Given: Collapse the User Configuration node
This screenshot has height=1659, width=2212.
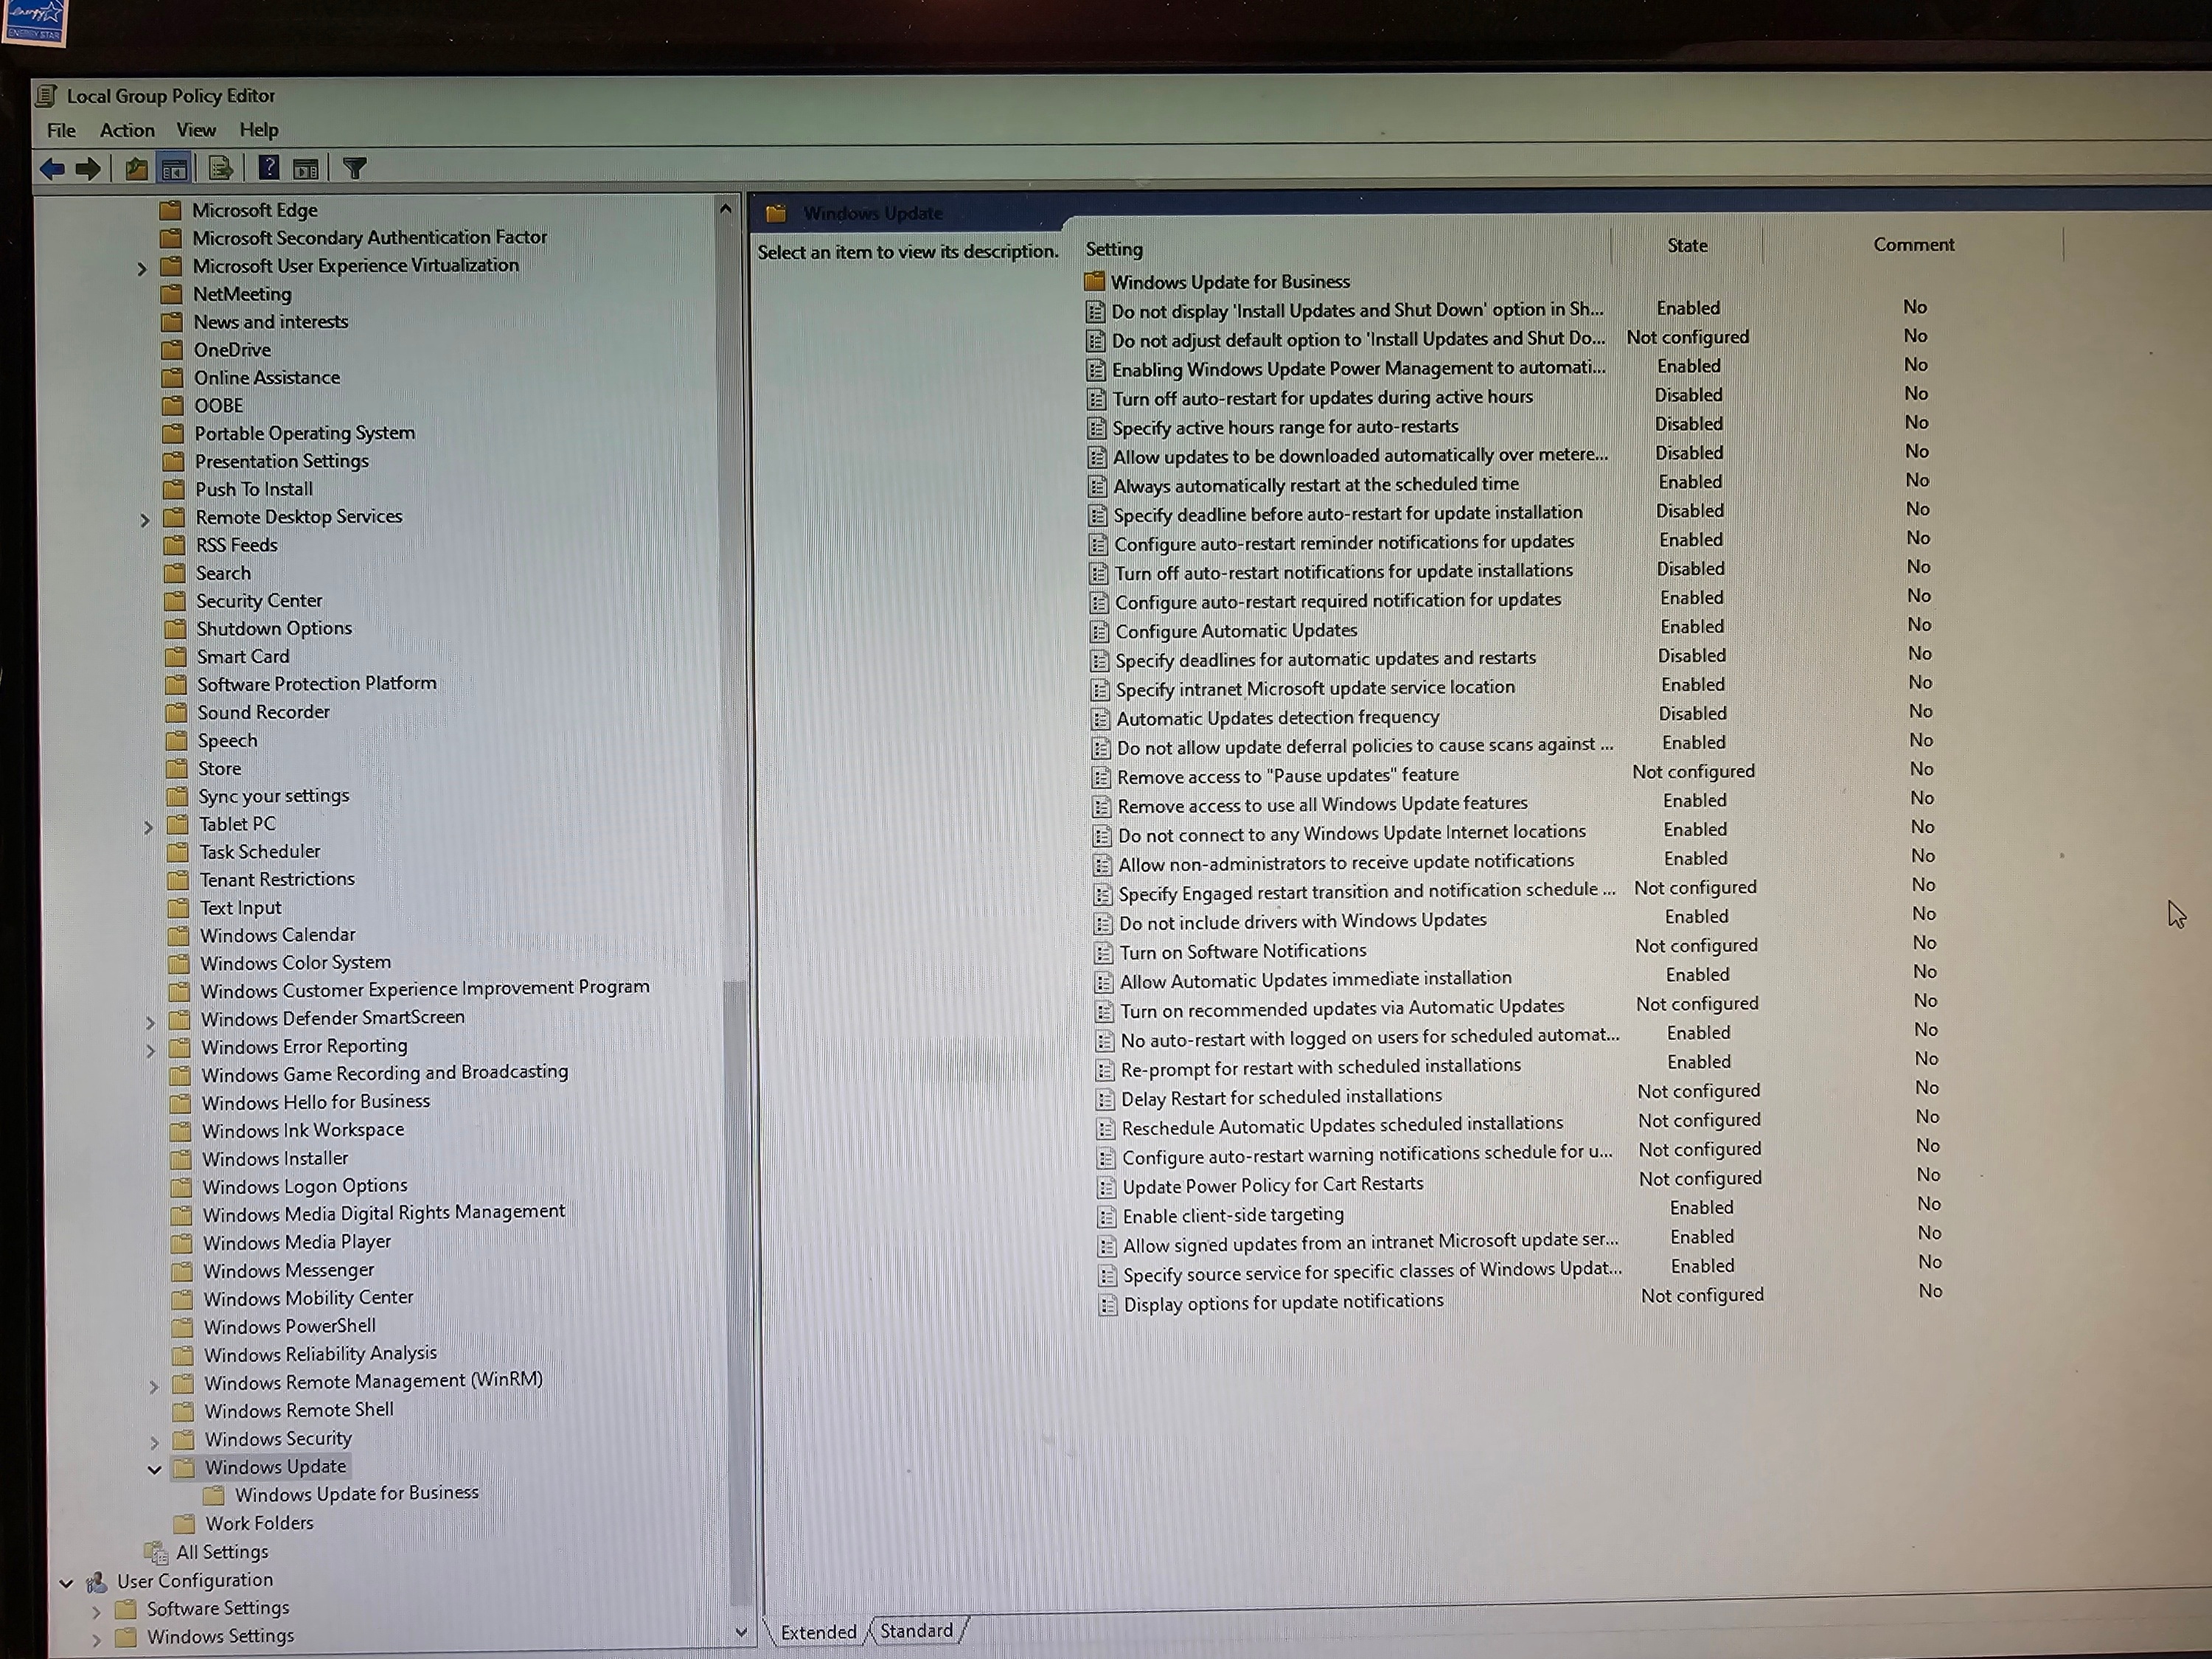Looking at the screenshot, I should coord(66,1583).
